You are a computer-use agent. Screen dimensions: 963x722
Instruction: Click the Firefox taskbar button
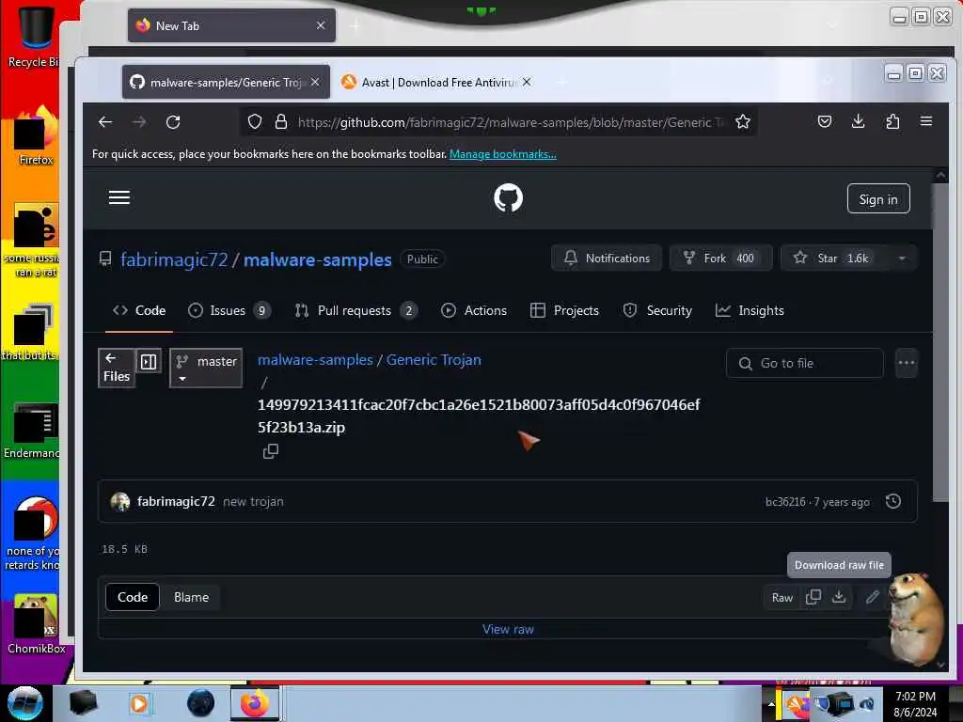click(254, 703)
